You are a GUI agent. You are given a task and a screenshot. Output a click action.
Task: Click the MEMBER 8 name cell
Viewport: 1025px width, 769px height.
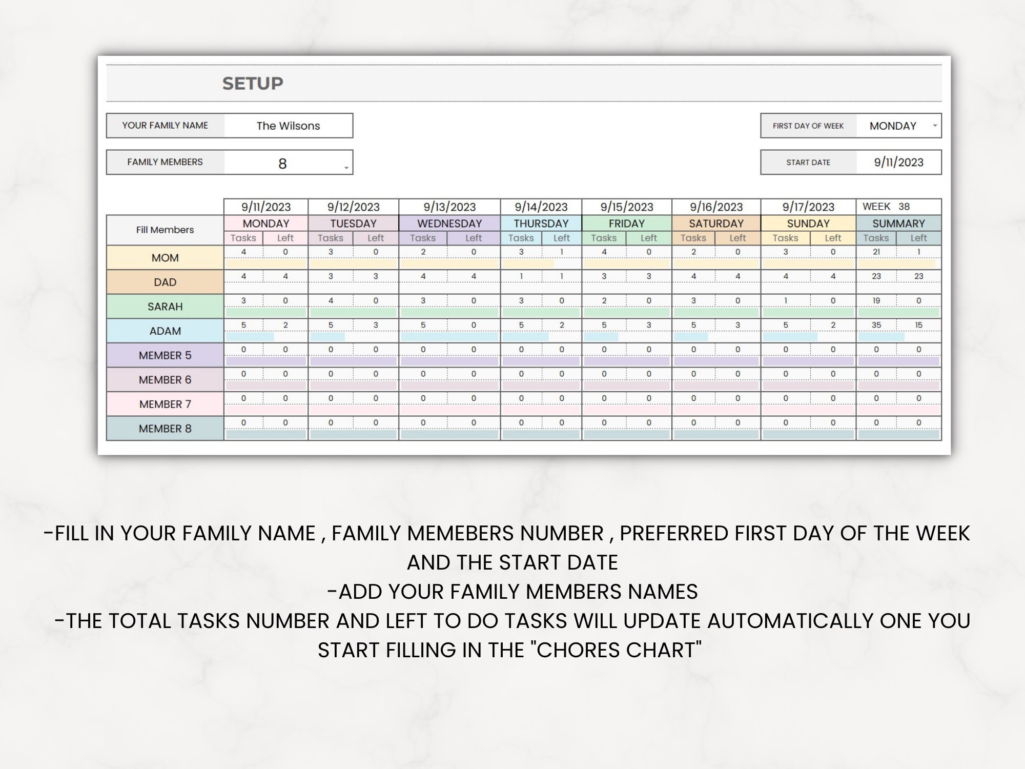pyautogui.click(x=165, y=429)
